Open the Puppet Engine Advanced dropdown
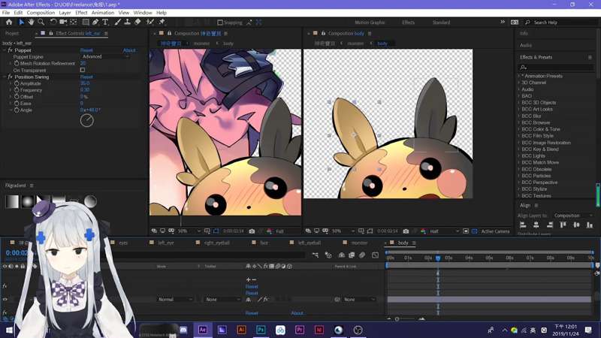The image size is (601, 338). [105, 57]
